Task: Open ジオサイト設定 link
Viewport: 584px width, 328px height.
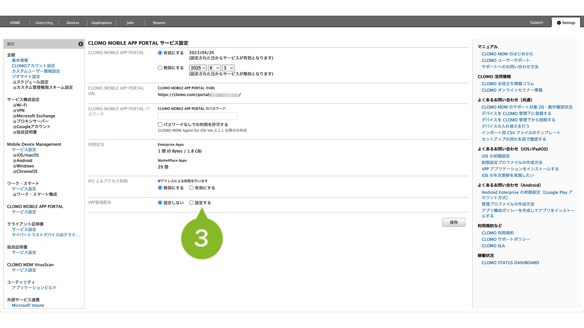Action: (x=26, y=76)
